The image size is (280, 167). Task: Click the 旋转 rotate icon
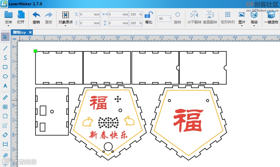click(x=177, y=15)
